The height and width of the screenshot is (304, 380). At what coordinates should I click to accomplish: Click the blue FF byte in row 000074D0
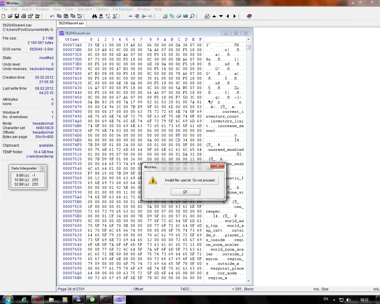pyautogui.click(x=178, y=135)
